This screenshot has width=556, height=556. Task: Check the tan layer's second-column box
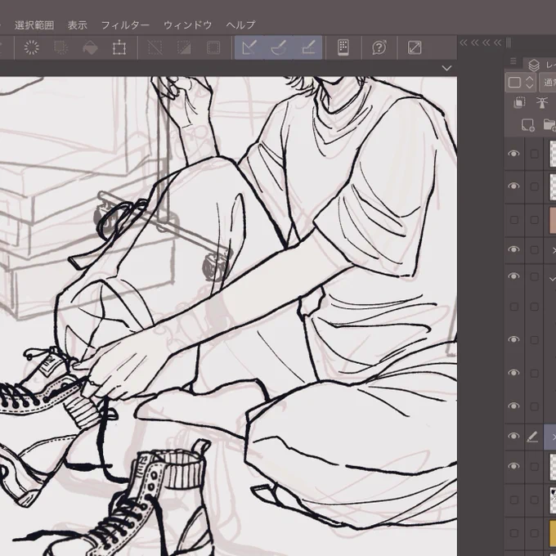pos(534,220)
